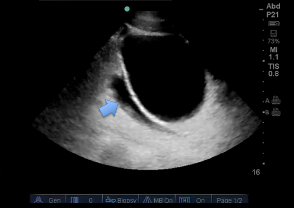Toggle THI On setting
Viewport: 294px width, 208px height.
[200, 200]
